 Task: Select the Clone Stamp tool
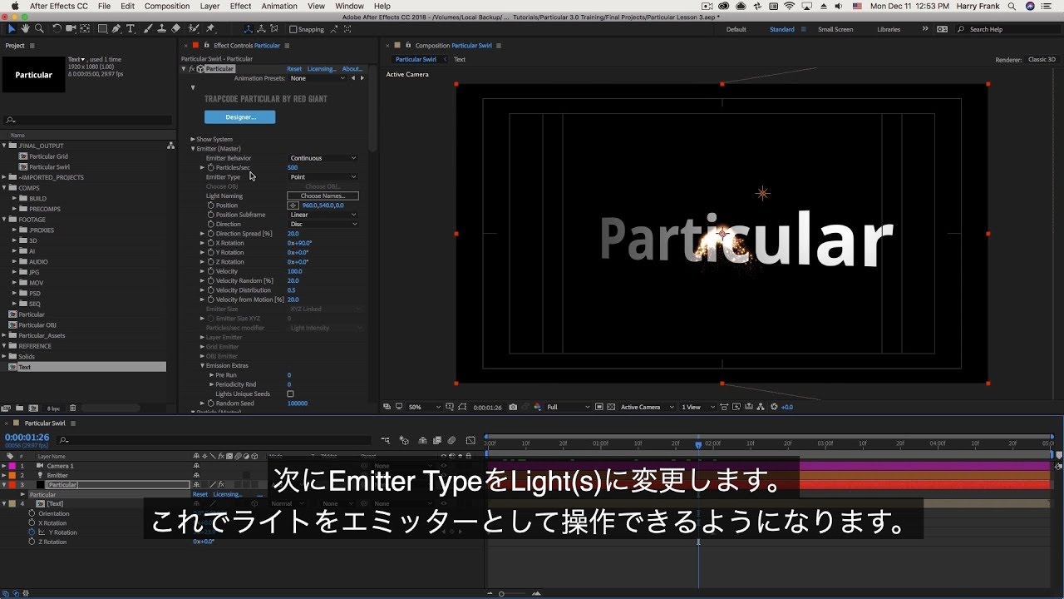pyautogui.click(x=162, y=29)
